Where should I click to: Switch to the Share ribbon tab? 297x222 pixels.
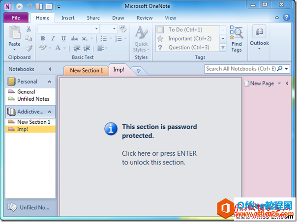93,18
